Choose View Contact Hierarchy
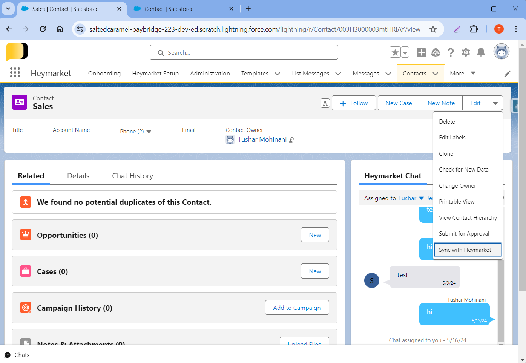 coord(468,218)
